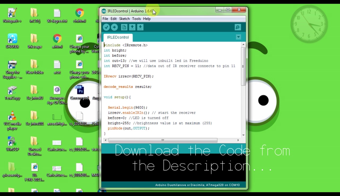Screen dimensions: 340x196
Task: Select the SHAREit desktop shortcut
Action: (x=12, y=41)
